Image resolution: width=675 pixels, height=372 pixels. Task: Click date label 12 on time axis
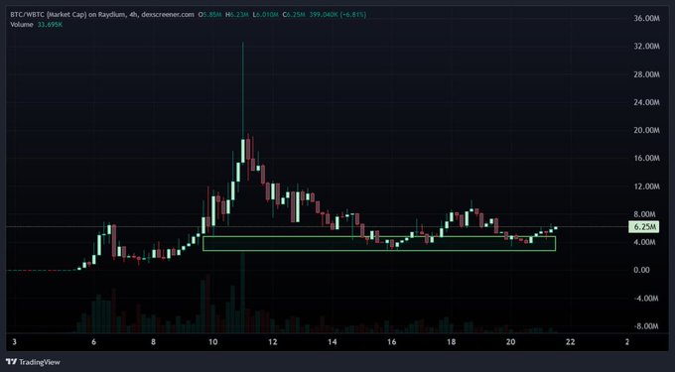[272, 342]
